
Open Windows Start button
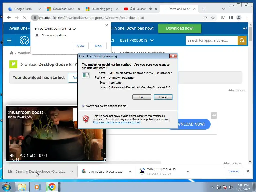pyautogui.click(x=7, y=187)
